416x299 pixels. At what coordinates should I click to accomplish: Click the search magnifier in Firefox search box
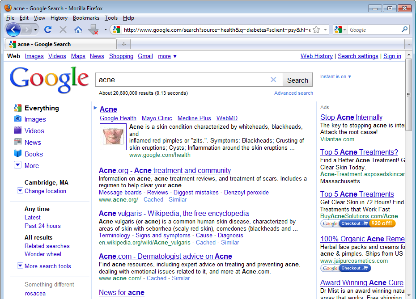click(x=404, y=29)
